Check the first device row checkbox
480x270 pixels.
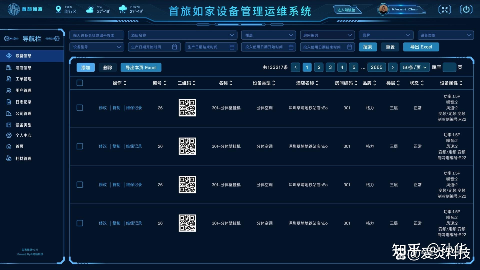[80, 108]
